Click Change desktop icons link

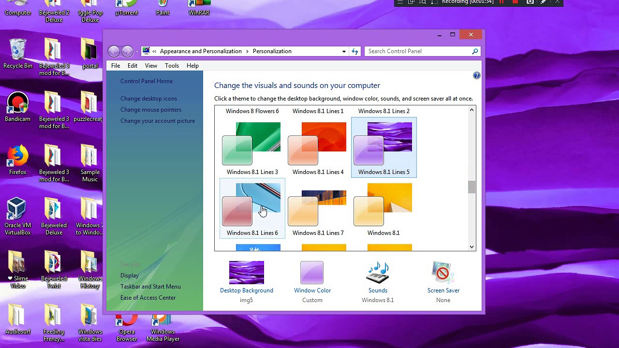point(148,99)
